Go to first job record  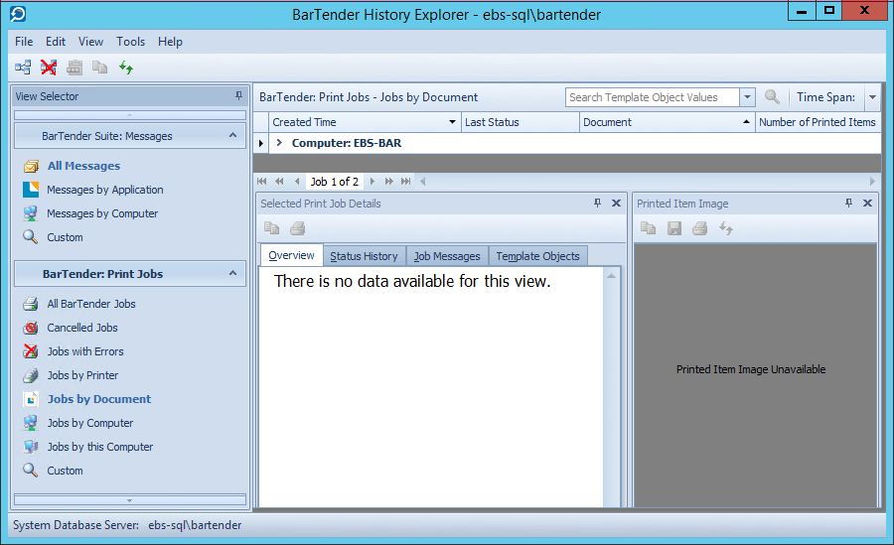[x=261, y=182]
